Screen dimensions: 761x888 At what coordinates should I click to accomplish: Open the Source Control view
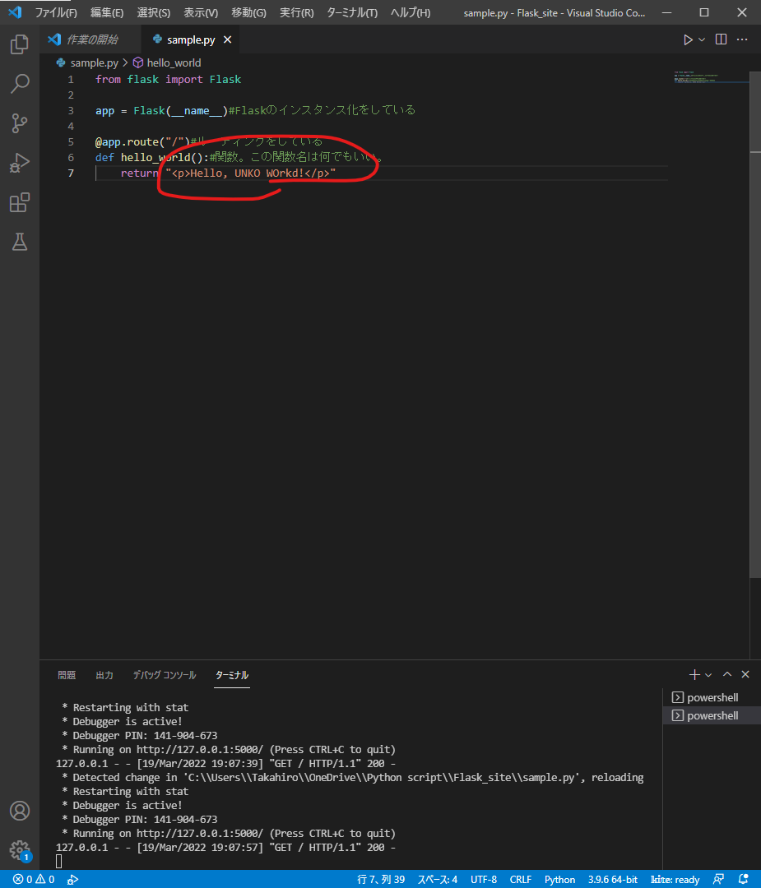pyautogui.click(x=20, y=123)
